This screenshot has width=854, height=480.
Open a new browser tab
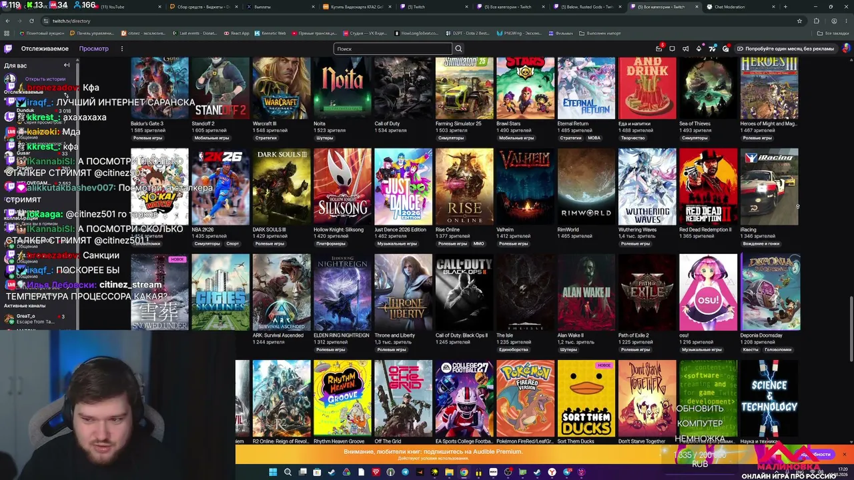[785, 7]
